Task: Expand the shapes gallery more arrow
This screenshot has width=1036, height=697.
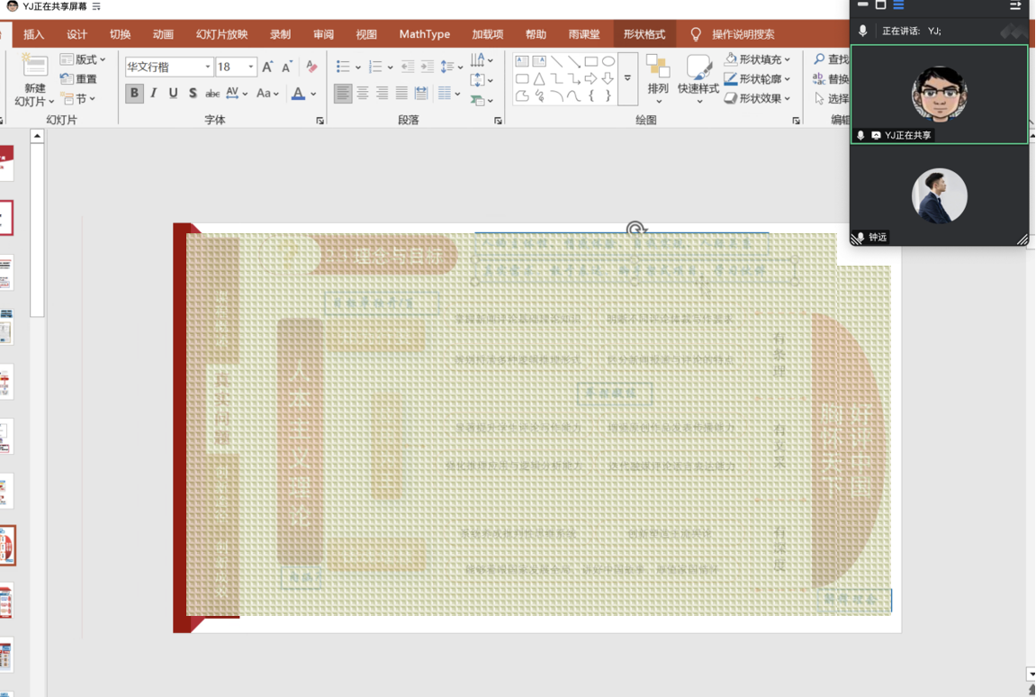Action: [x=627, y=78]
